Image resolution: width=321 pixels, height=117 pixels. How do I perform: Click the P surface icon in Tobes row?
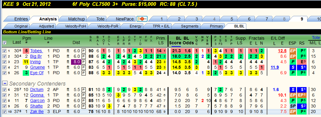tap(83, 51)
